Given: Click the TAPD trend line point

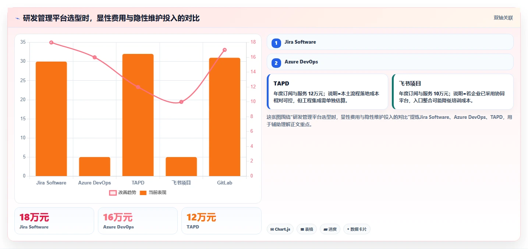Looking at the screenshot, I should (x=138, y=87).
